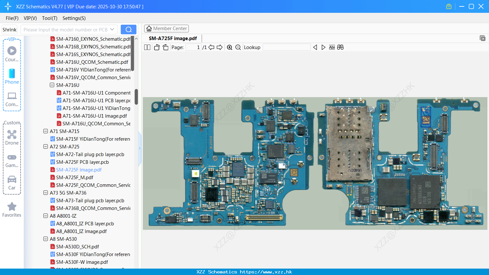Rotate page clockwise
Image resolution: width=489 pixels, height=275 pixels.
click(x=165, y=47)
